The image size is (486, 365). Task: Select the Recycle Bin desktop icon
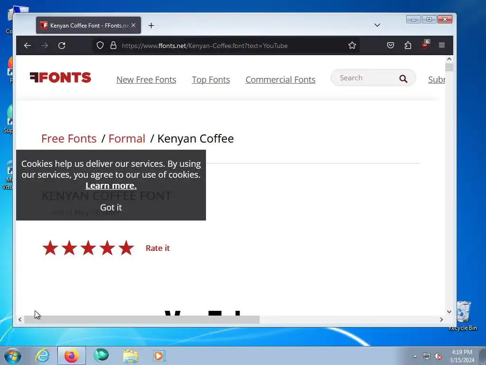(463, 316)
